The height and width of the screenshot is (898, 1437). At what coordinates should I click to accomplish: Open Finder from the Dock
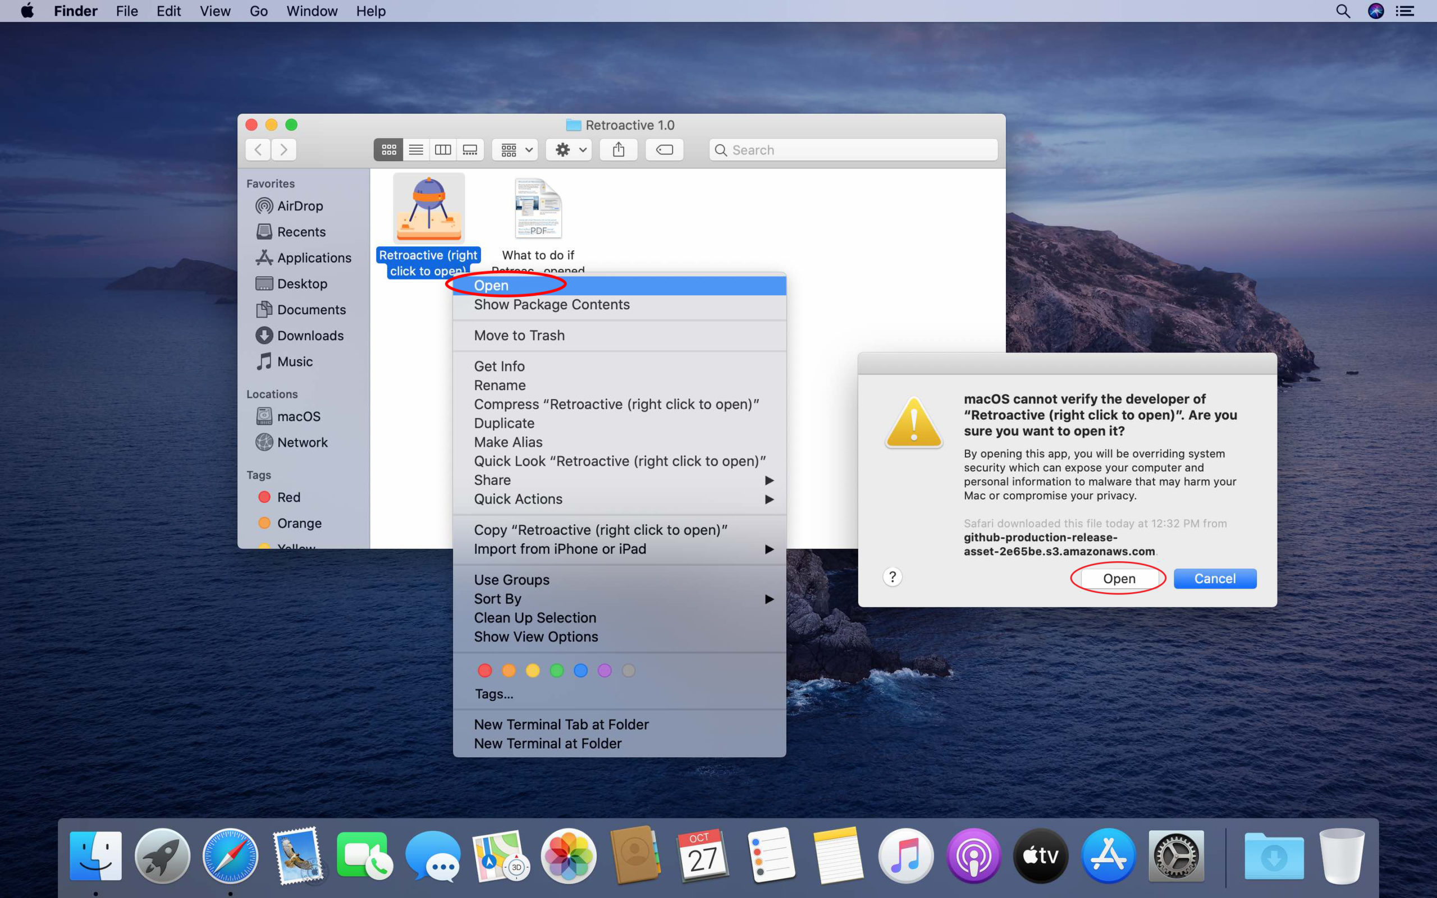click(95, 856)
